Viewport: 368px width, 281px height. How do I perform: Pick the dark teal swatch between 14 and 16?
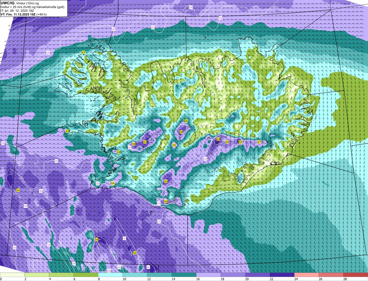click(x=184, y=275)
